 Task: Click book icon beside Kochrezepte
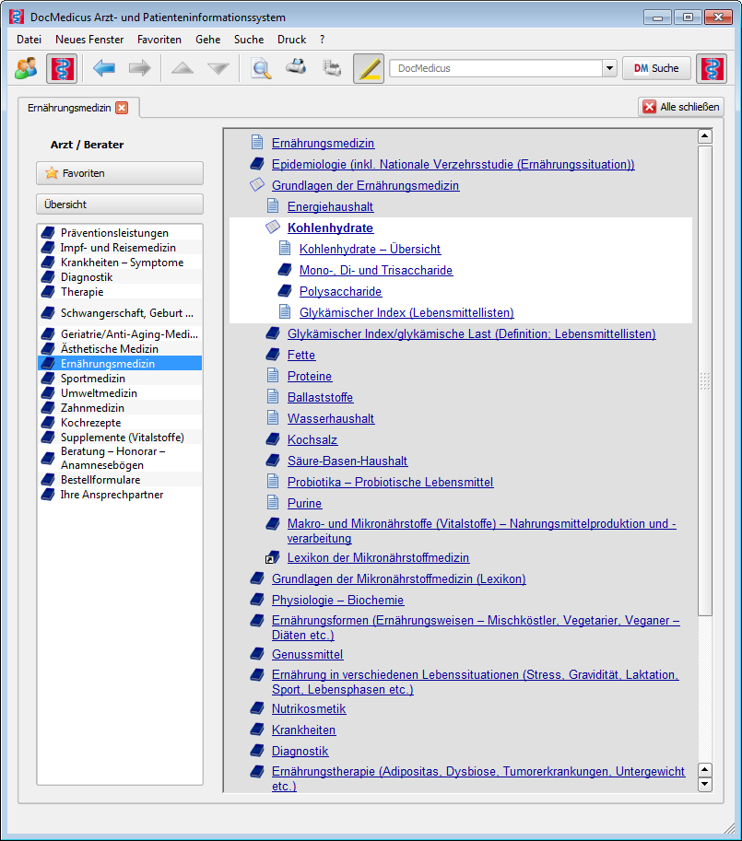tap(48, 423)
